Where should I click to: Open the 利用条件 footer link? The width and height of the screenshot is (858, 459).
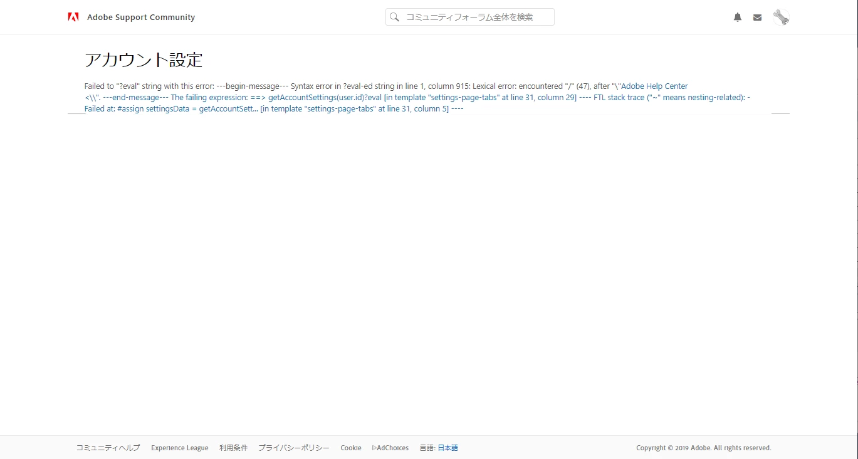pos(234,448)
